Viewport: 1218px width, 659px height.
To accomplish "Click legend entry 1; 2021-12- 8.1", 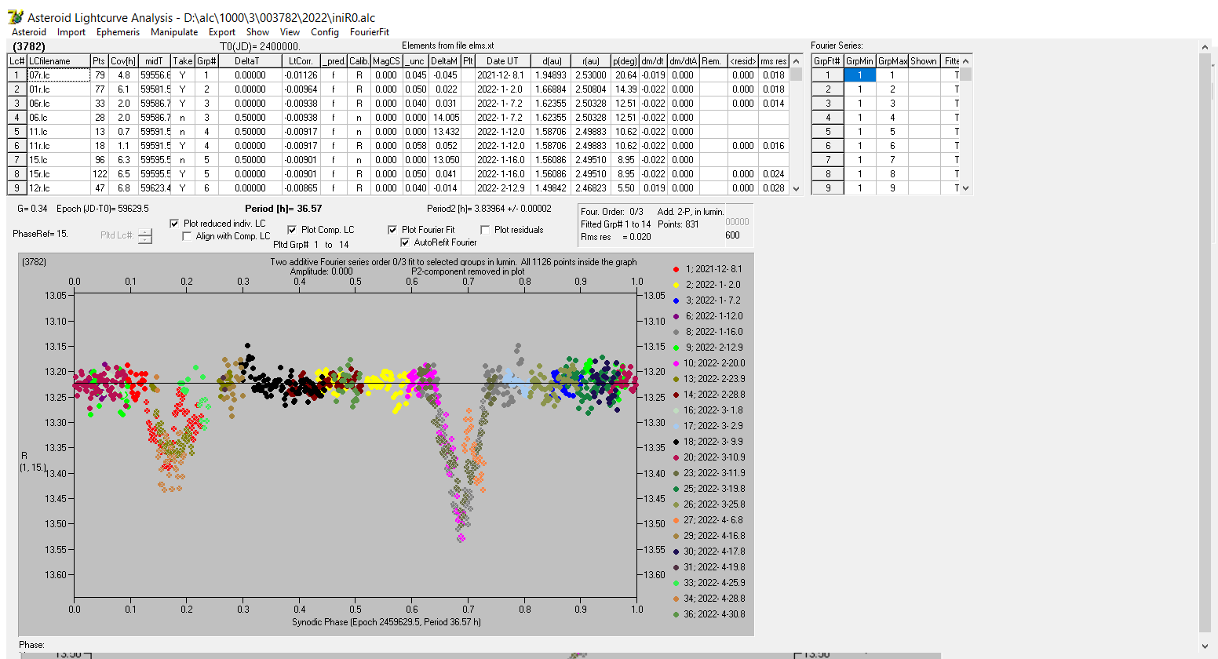I will tap(708, 269).
